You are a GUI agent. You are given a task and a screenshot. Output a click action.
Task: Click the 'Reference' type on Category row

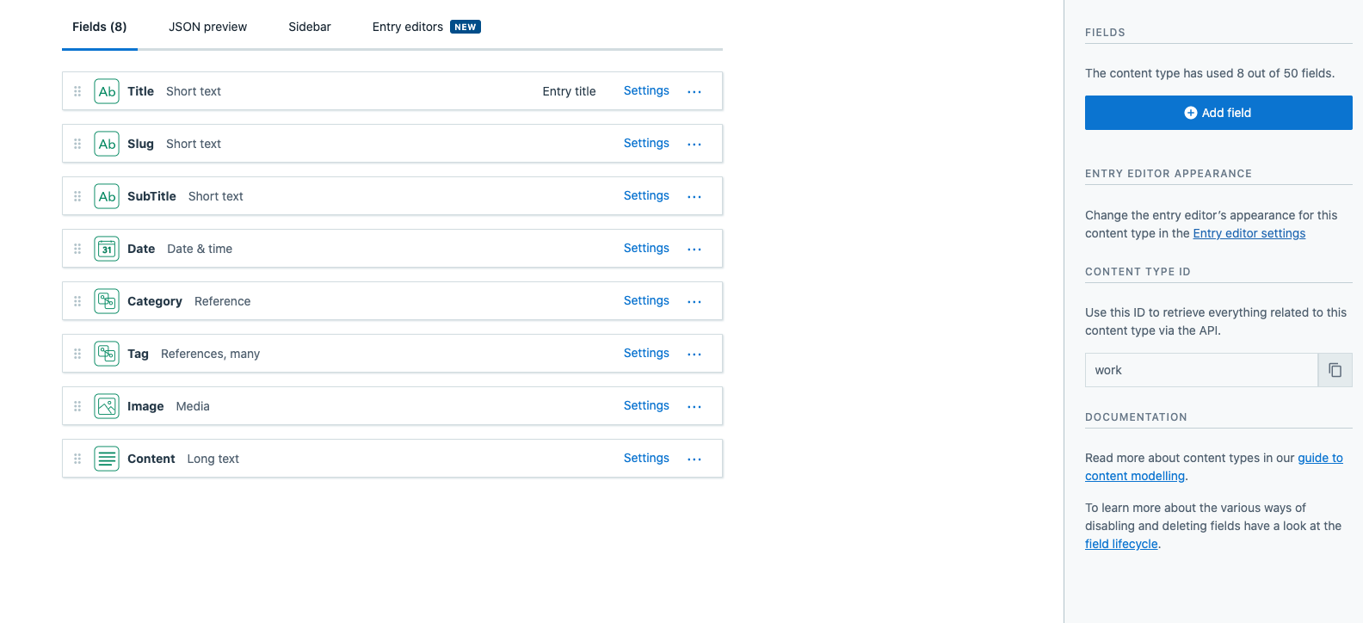222,301
